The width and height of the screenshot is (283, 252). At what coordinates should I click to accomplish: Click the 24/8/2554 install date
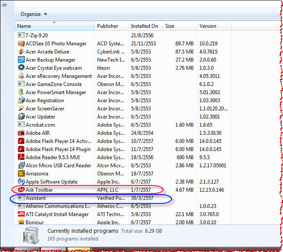pyautogui.click(x=142, y=133)
